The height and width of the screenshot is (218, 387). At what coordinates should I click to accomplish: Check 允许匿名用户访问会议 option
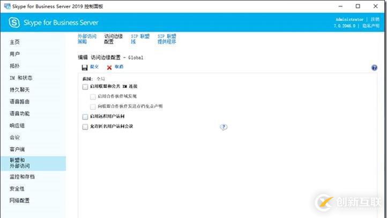coord(85,127)
